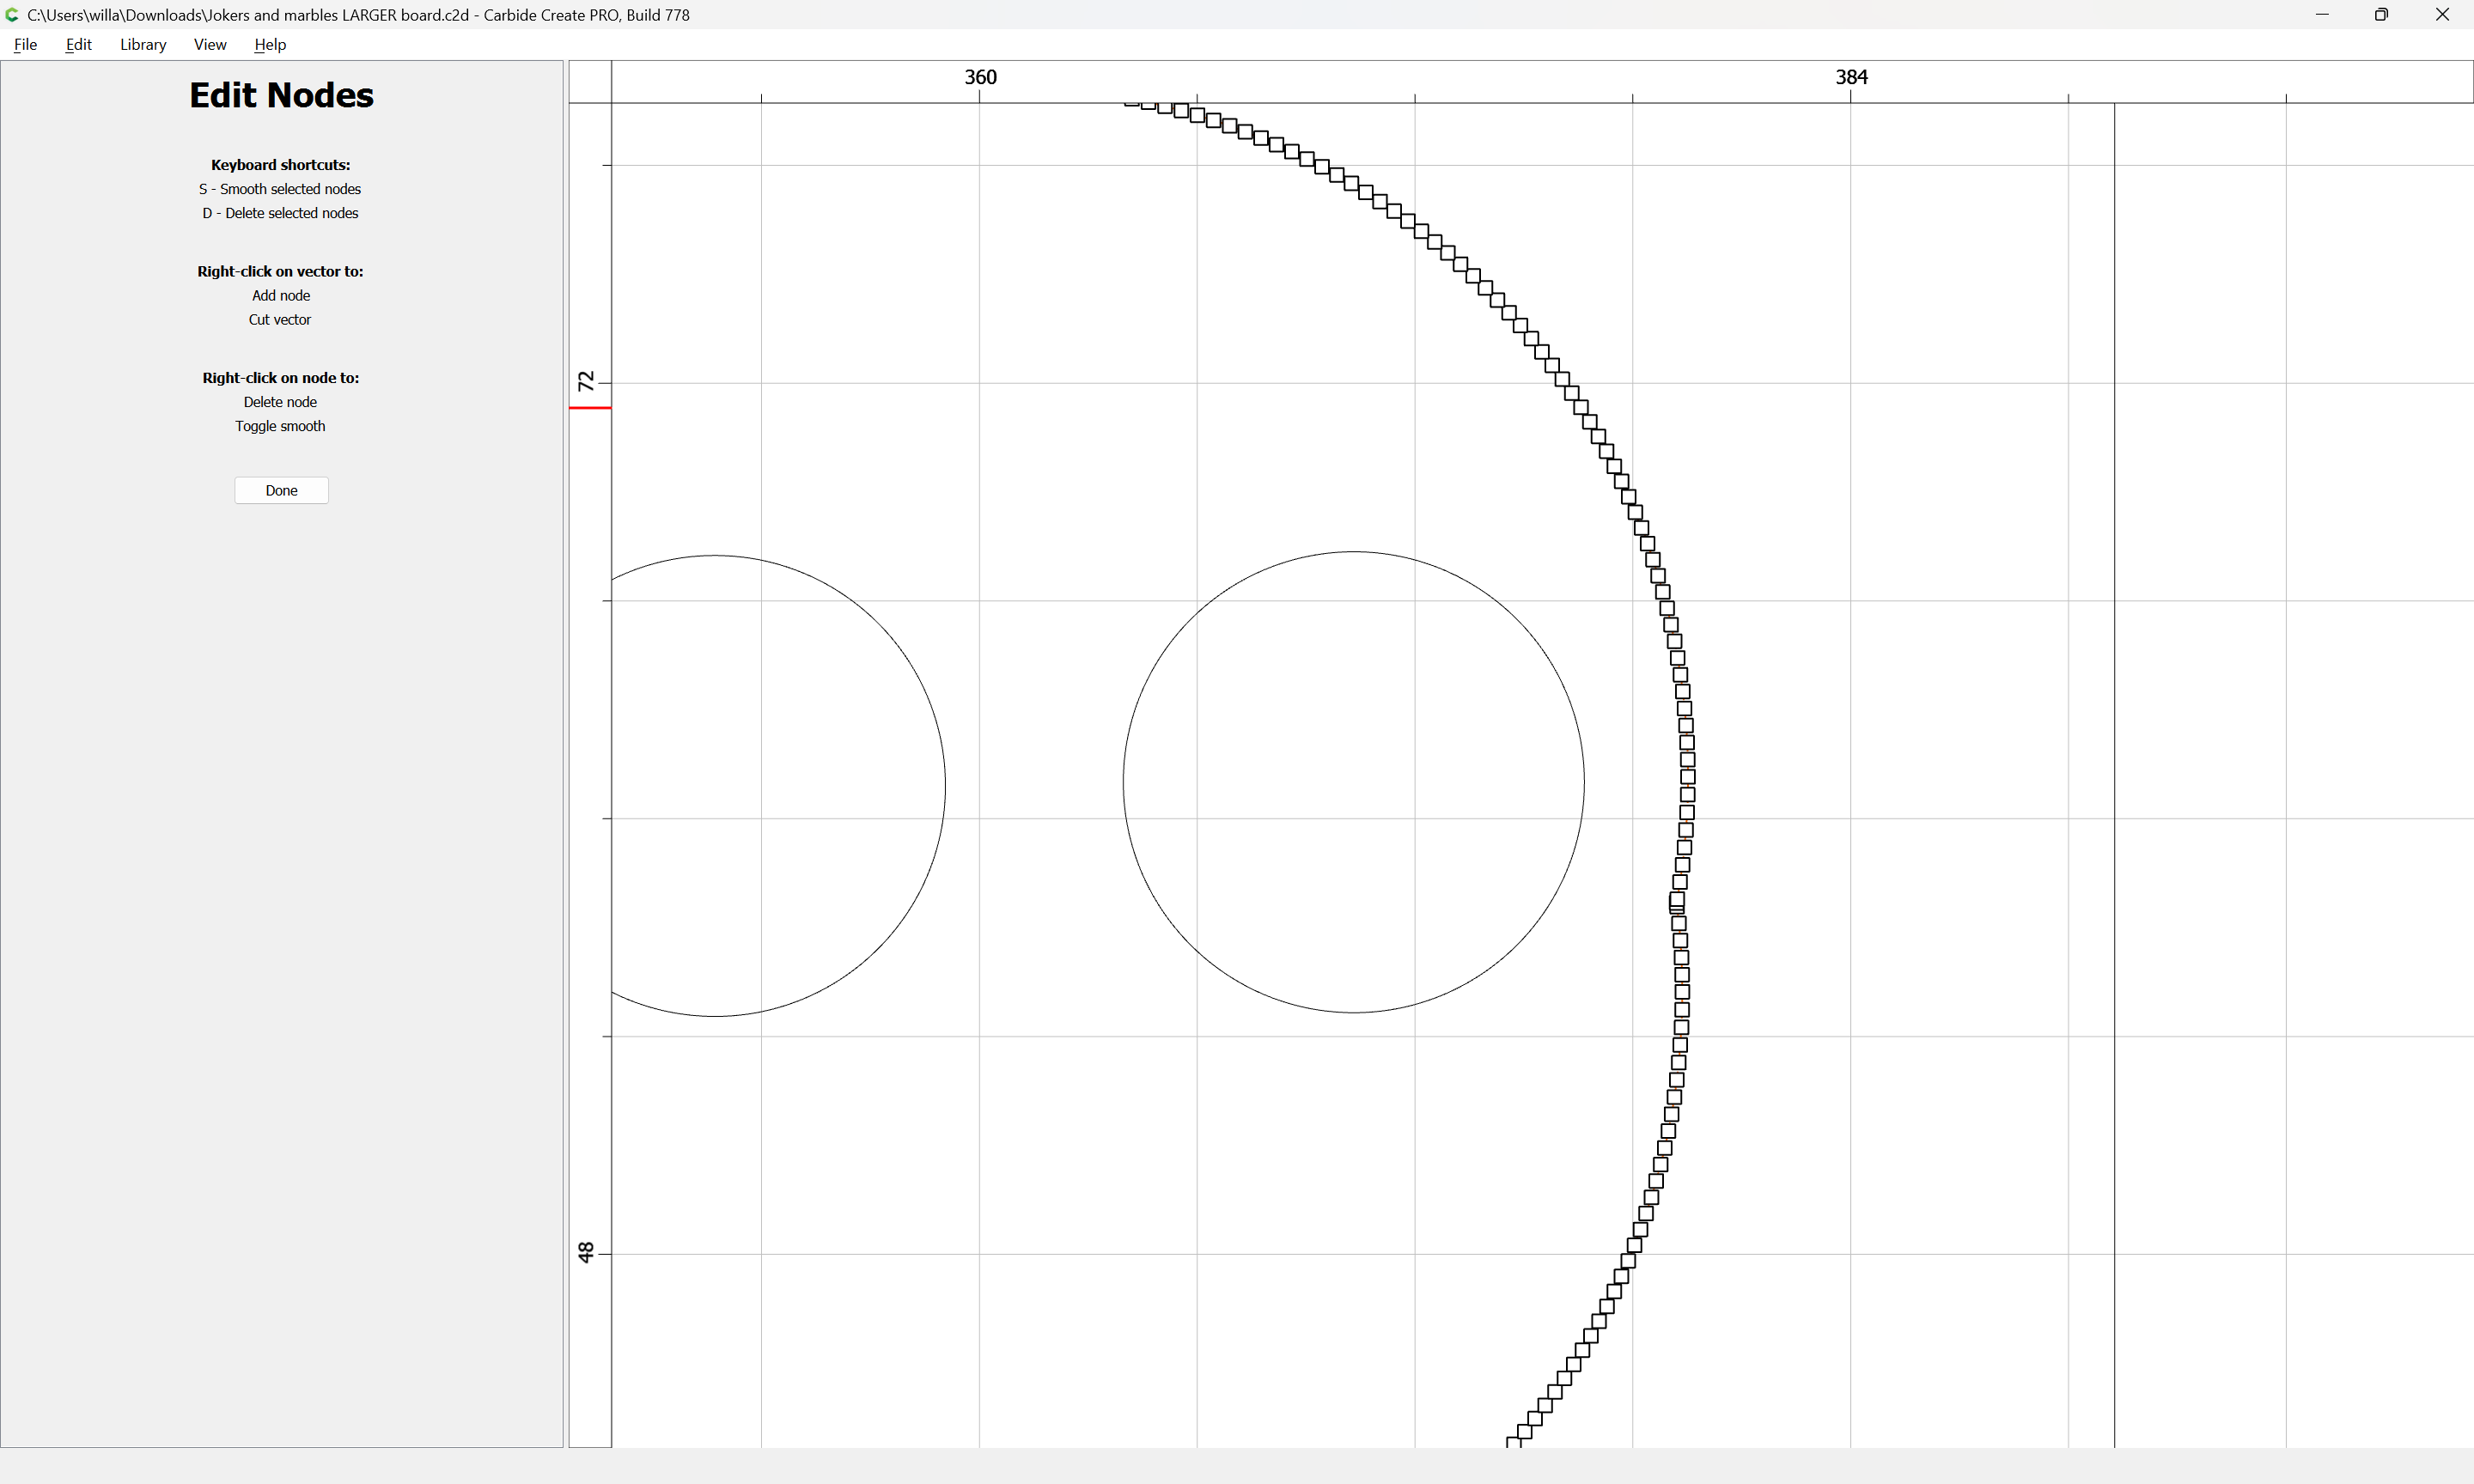
Task: Restore down the Carbide Create window
Action: (2381, 15)
